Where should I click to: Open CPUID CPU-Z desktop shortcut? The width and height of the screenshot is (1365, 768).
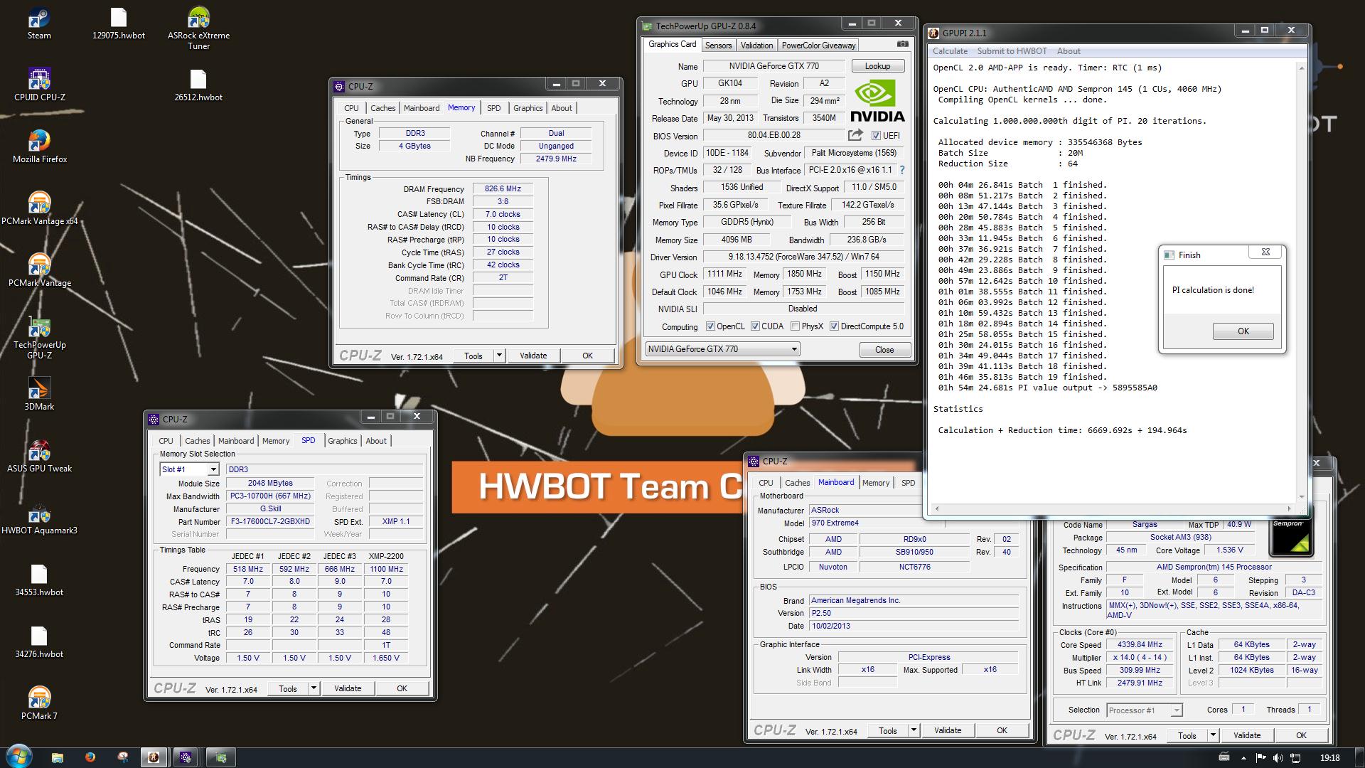[x=39, y=85]
